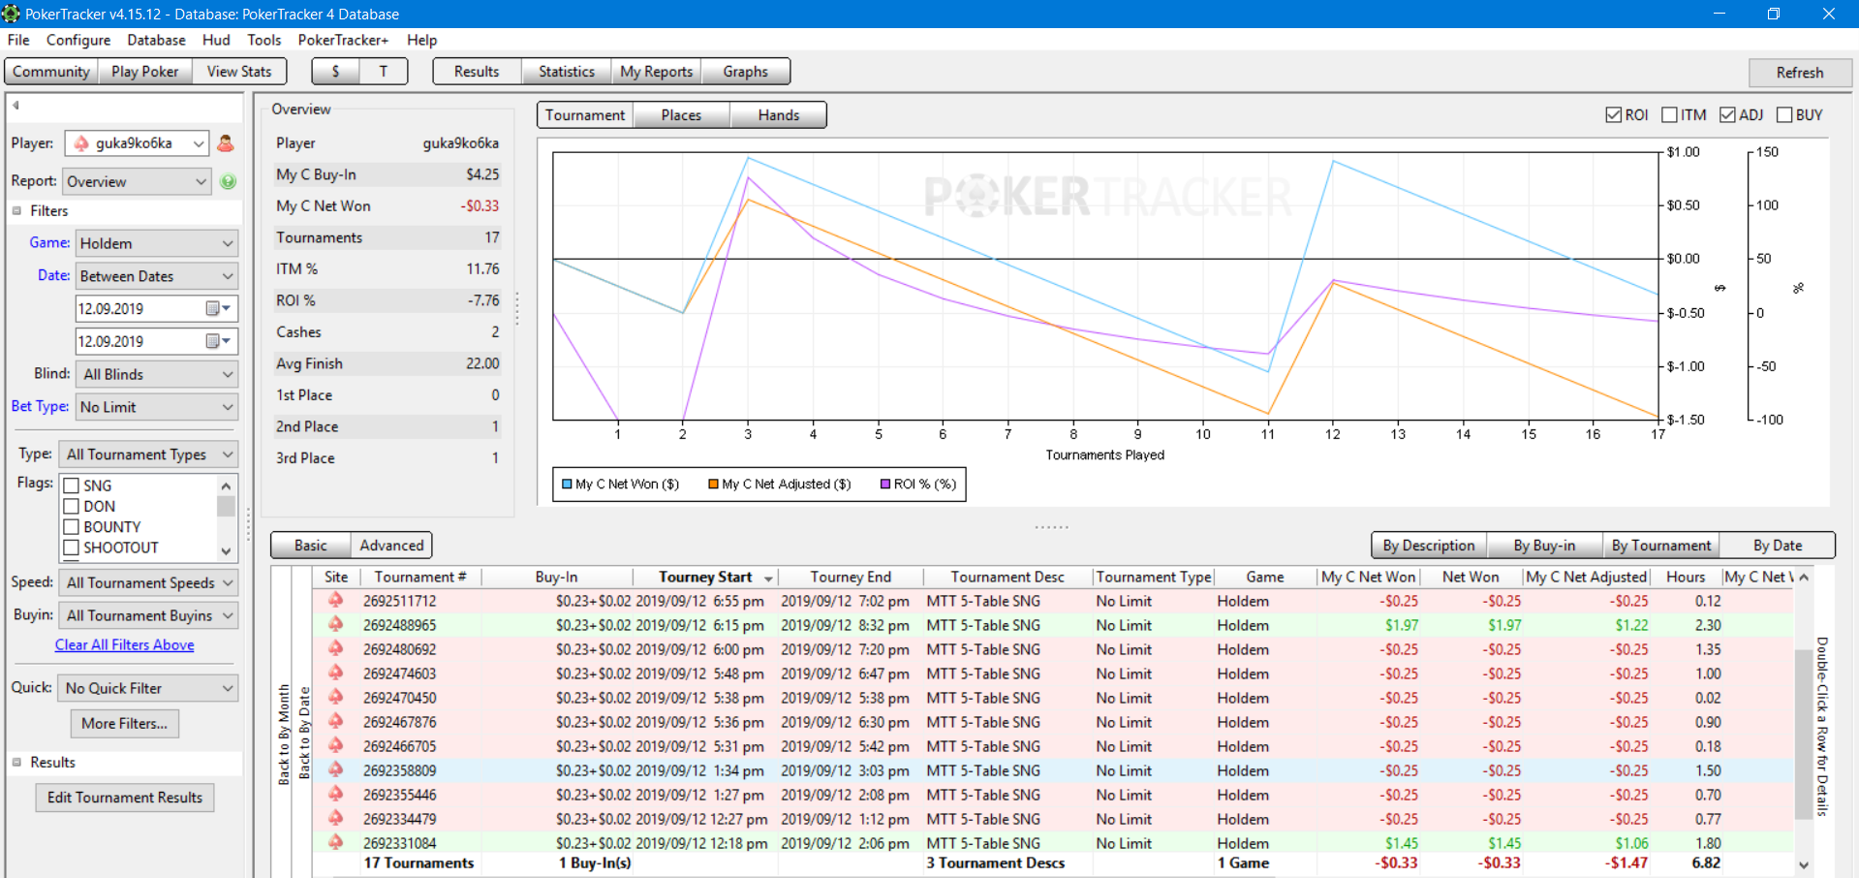Click the By Date grouping button
The width and height of the screenshot is (1859, 878).
tap(1778, 546)
